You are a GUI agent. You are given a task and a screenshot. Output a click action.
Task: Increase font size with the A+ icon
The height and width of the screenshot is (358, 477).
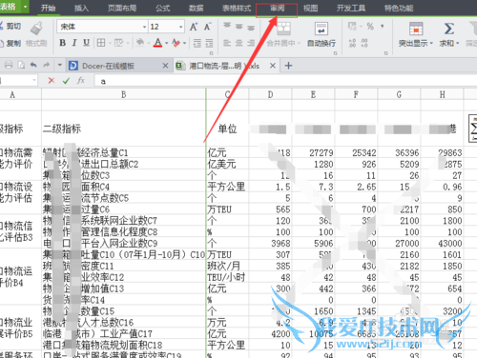194,27
